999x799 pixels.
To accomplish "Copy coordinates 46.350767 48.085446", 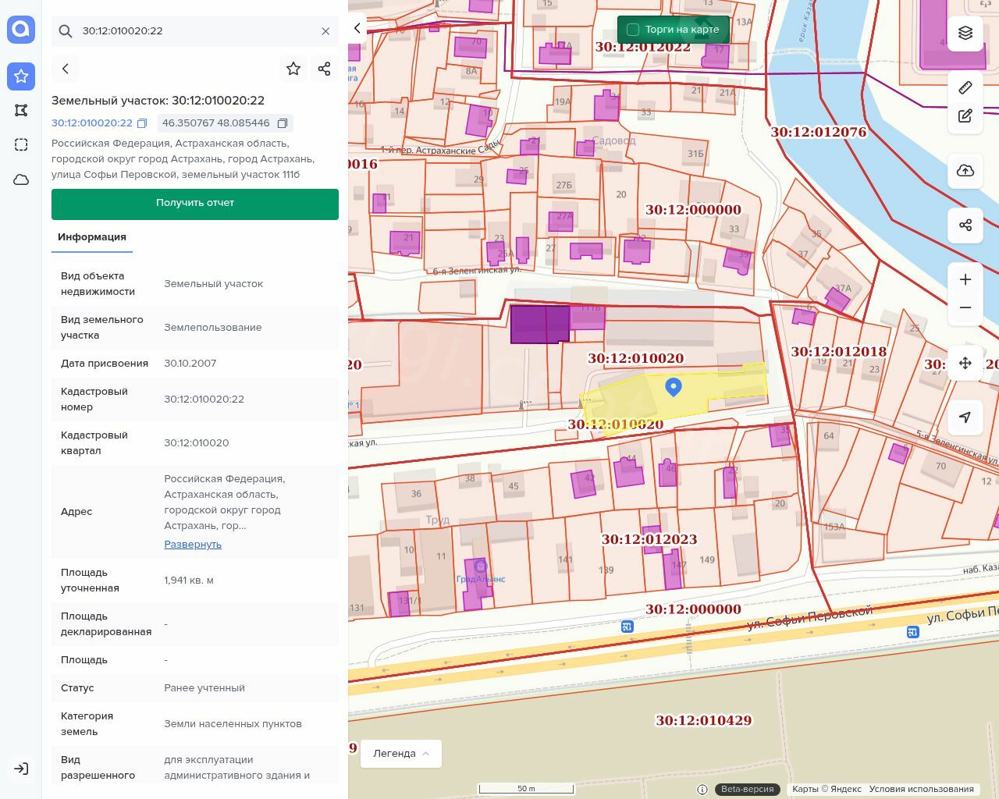I will tap(283, 123).
